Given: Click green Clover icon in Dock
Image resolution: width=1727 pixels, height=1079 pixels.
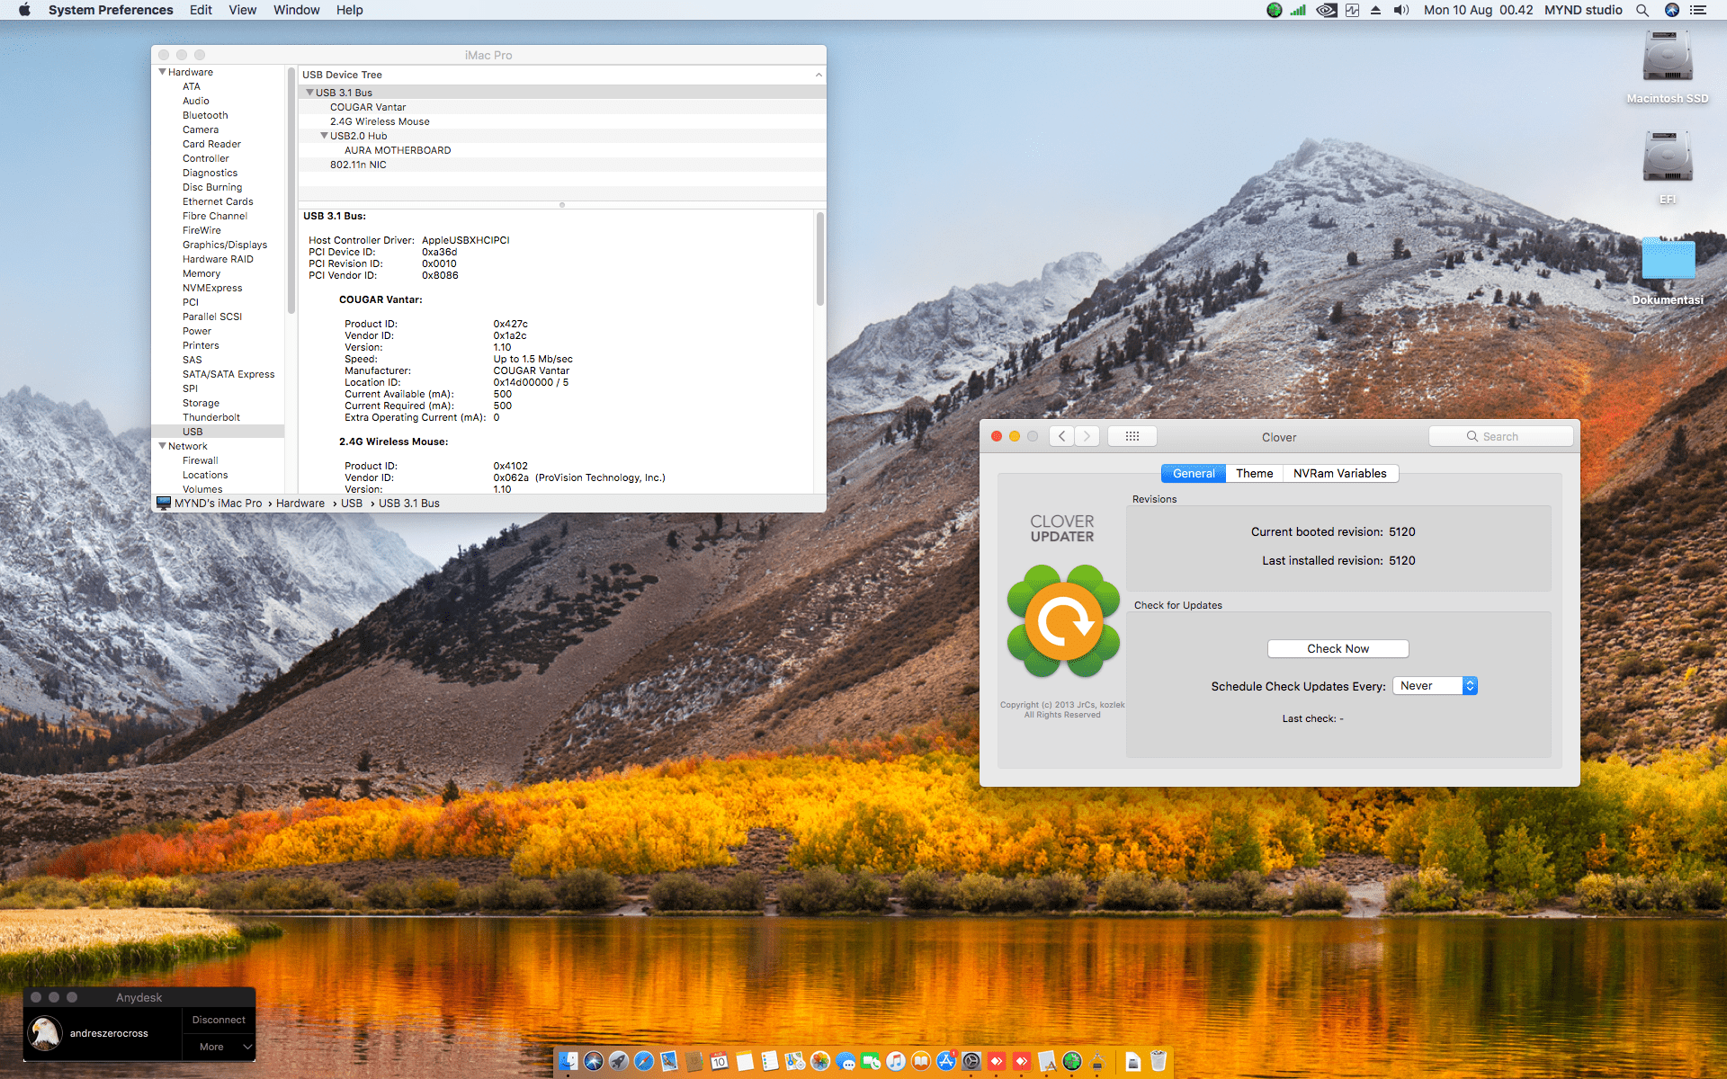Looking at the screenshot, I should pos(1072,1061).
